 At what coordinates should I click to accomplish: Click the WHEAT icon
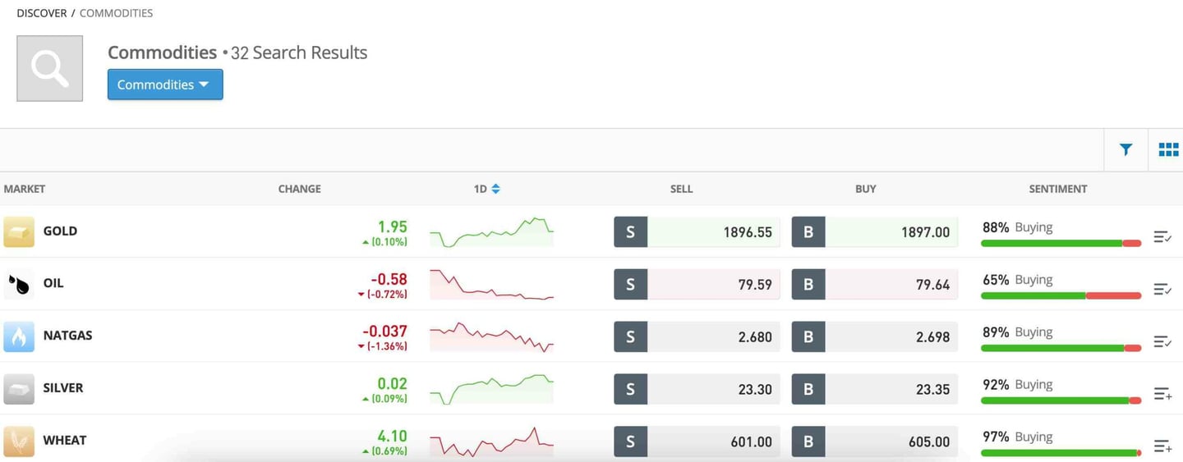19,441
